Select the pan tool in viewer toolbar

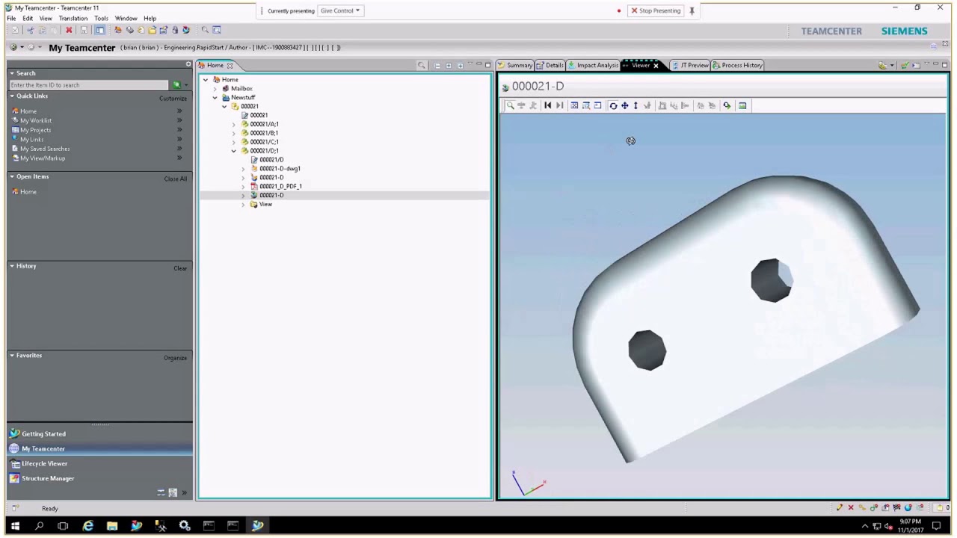pyautogui.click(x=624, y=105)
